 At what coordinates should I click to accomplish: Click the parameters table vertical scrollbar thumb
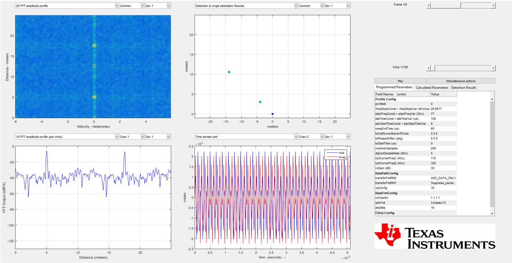point(492,154)
